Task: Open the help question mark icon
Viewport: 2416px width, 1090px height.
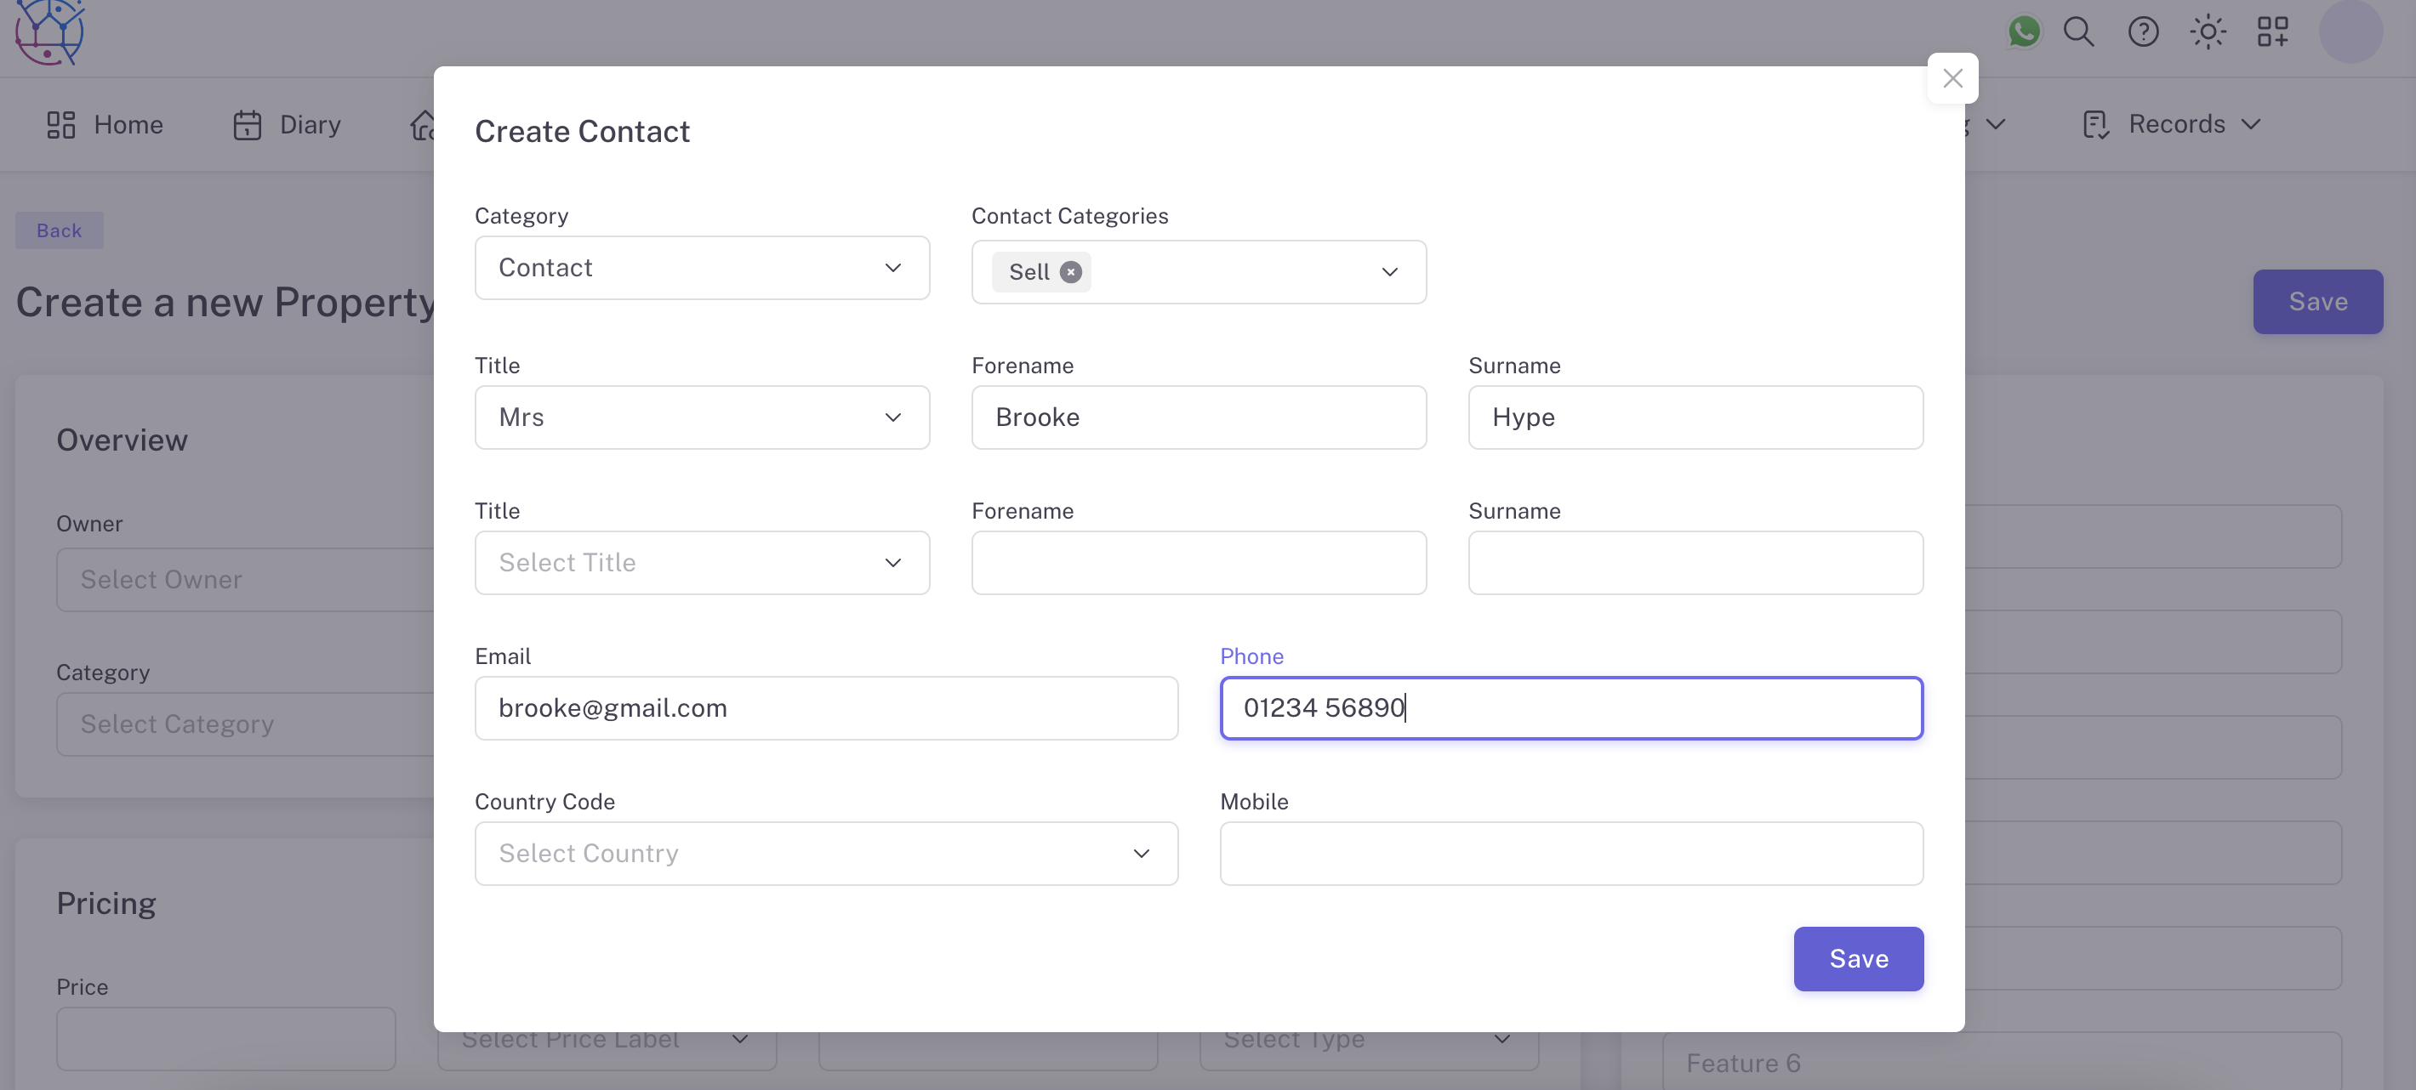Action: click(2143, 31)
